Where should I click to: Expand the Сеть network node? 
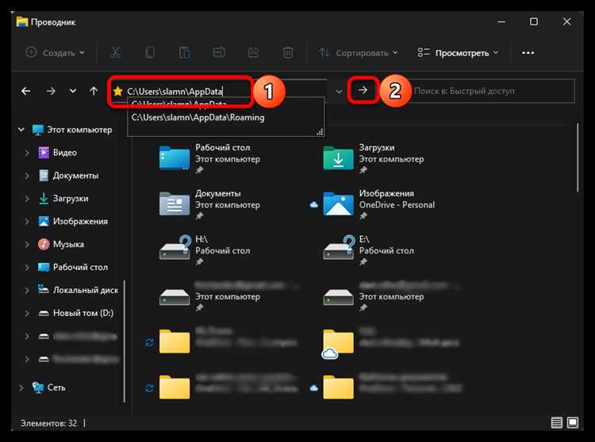pyautogui.click(x=21, y=387)
